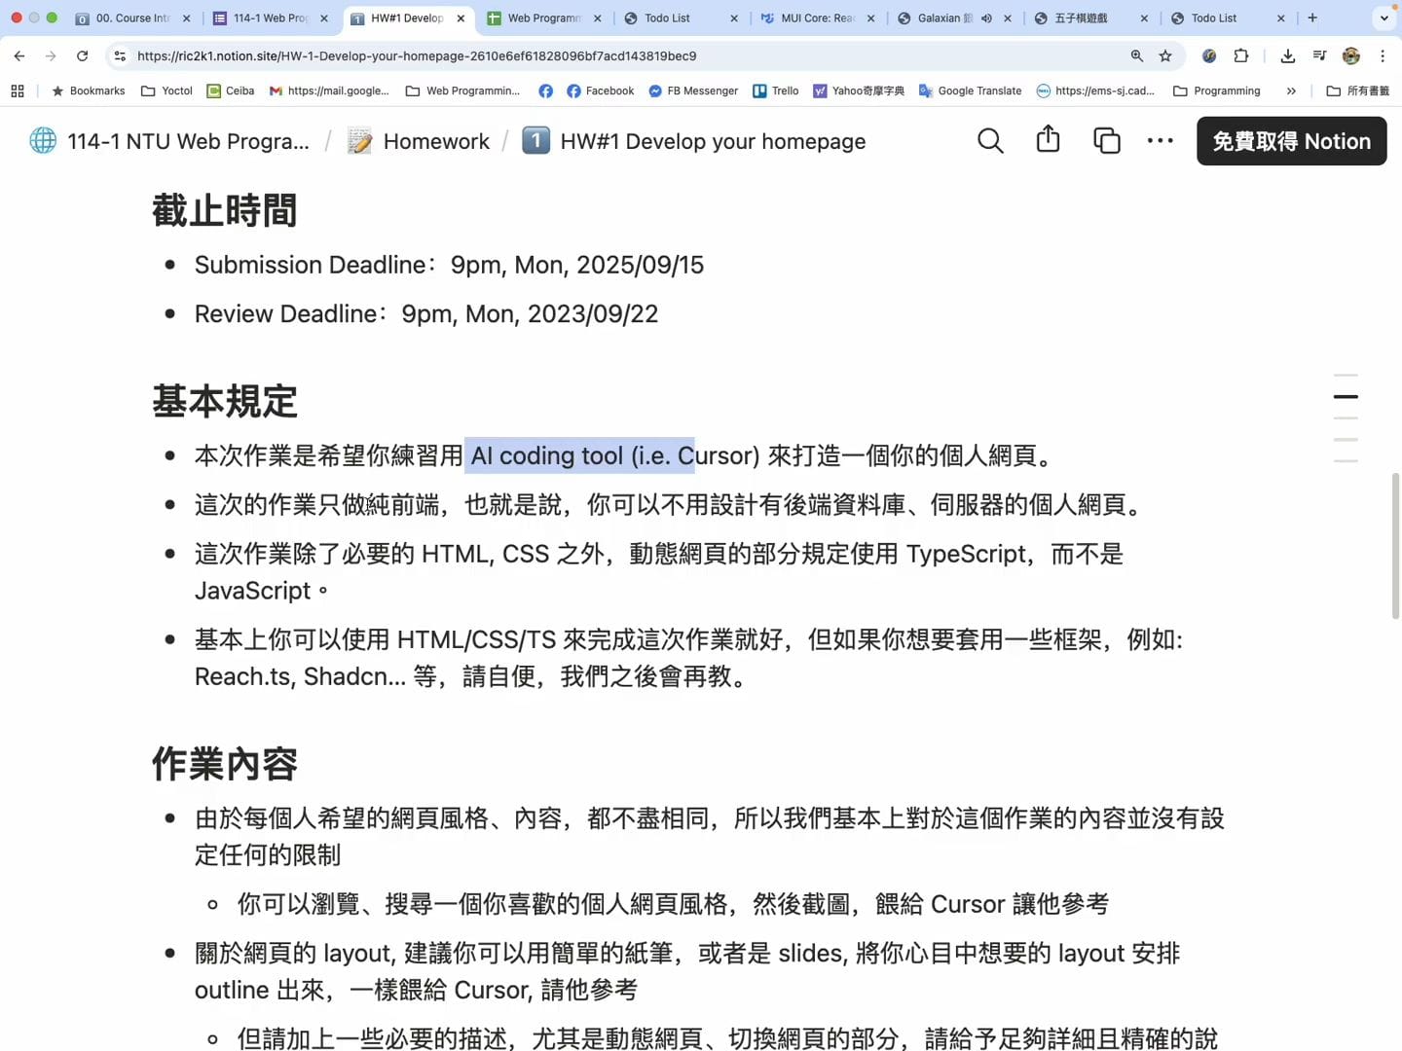Open the Chrome zoom magnifier icon
The width and height of the screenshot is (1402, 1051).
[x=1136, y=56]
